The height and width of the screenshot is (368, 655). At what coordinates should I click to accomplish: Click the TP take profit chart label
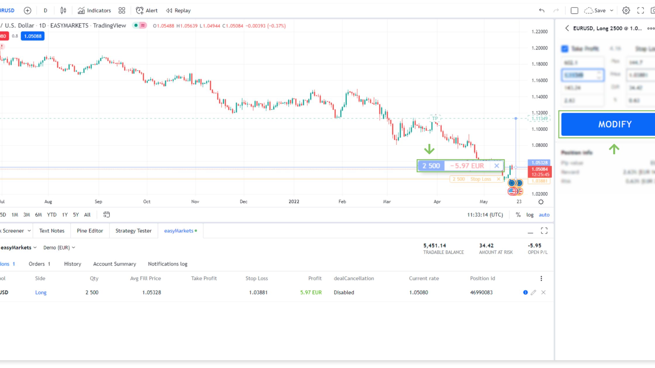435,118
